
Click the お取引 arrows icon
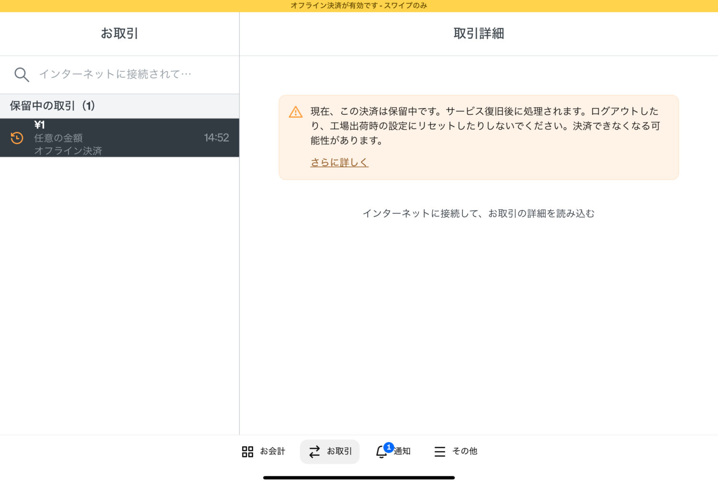pyautogui.click(x=314, y=451)
